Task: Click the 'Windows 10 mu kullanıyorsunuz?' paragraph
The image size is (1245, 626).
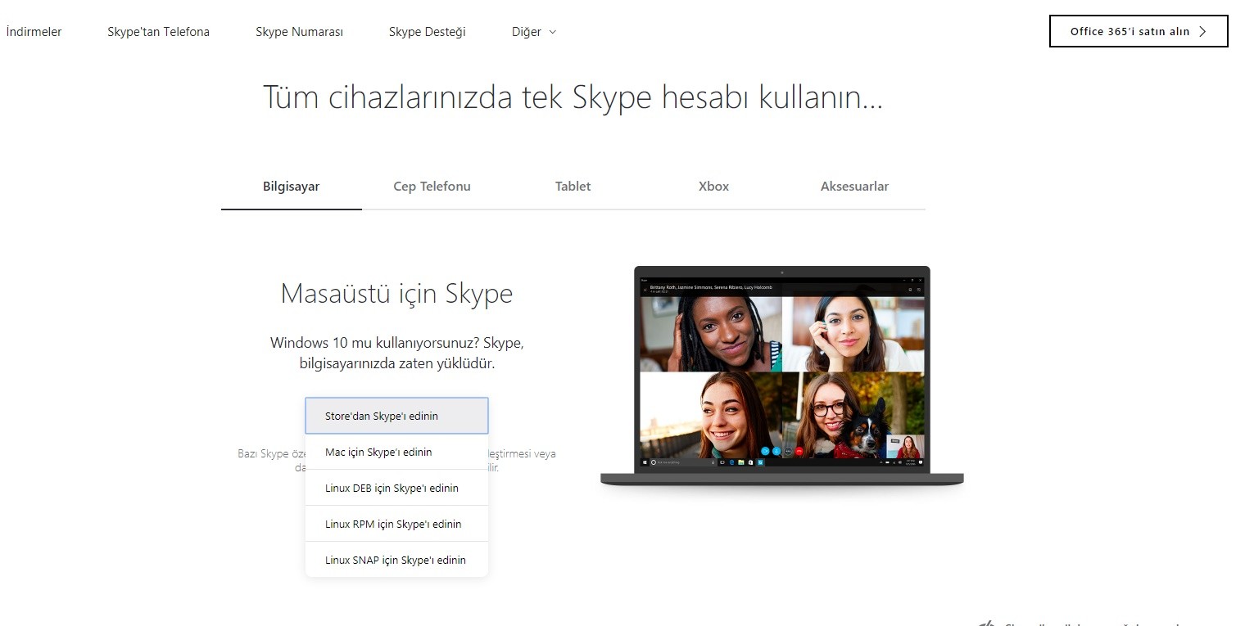Action: click(396, 353)
